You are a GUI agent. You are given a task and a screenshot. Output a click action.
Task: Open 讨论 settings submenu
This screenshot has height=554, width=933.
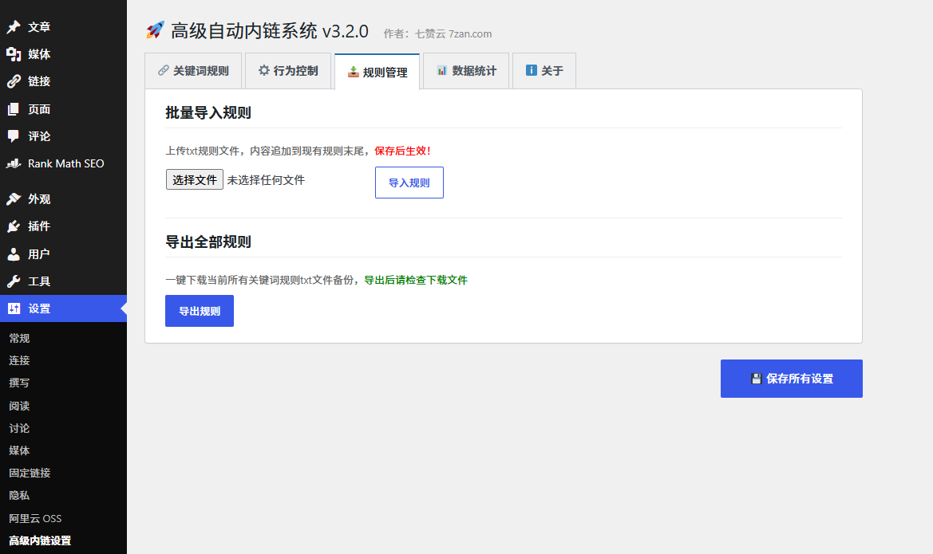(x=19, y=428)
